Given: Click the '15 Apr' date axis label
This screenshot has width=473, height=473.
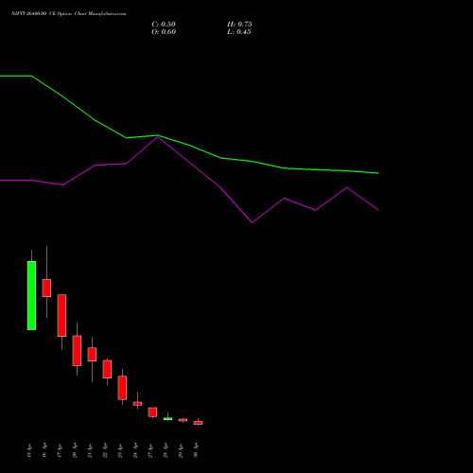Looking at the screenshot, I should point(29,450).
